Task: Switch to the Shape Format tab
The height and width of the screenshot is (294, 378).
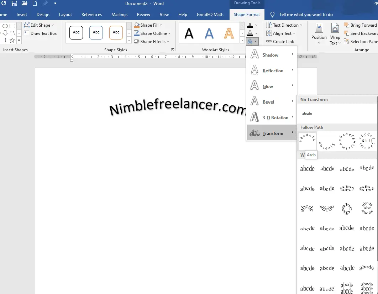Action: pyautogui.click(x=247, y=15)
